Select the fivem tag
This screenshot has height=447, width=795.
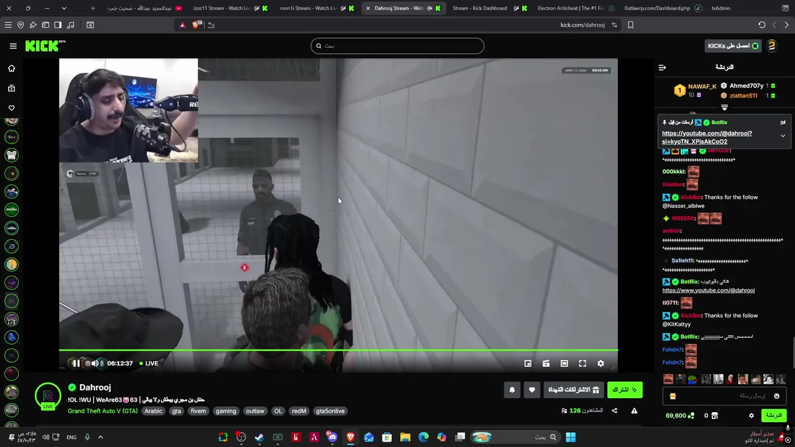[x=198, y=411]
